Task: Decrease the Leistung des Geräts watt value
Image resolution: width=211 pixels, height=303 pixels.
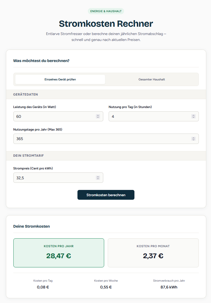Action: (98, 118)
